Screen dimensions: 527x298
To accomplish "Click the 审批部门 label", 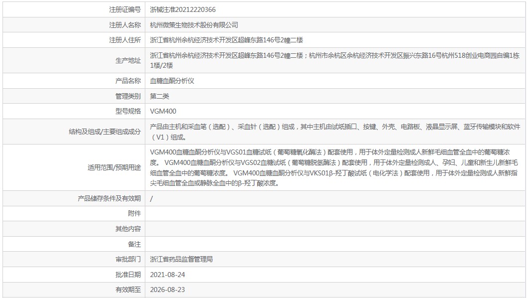I will [x=128, y=259].
